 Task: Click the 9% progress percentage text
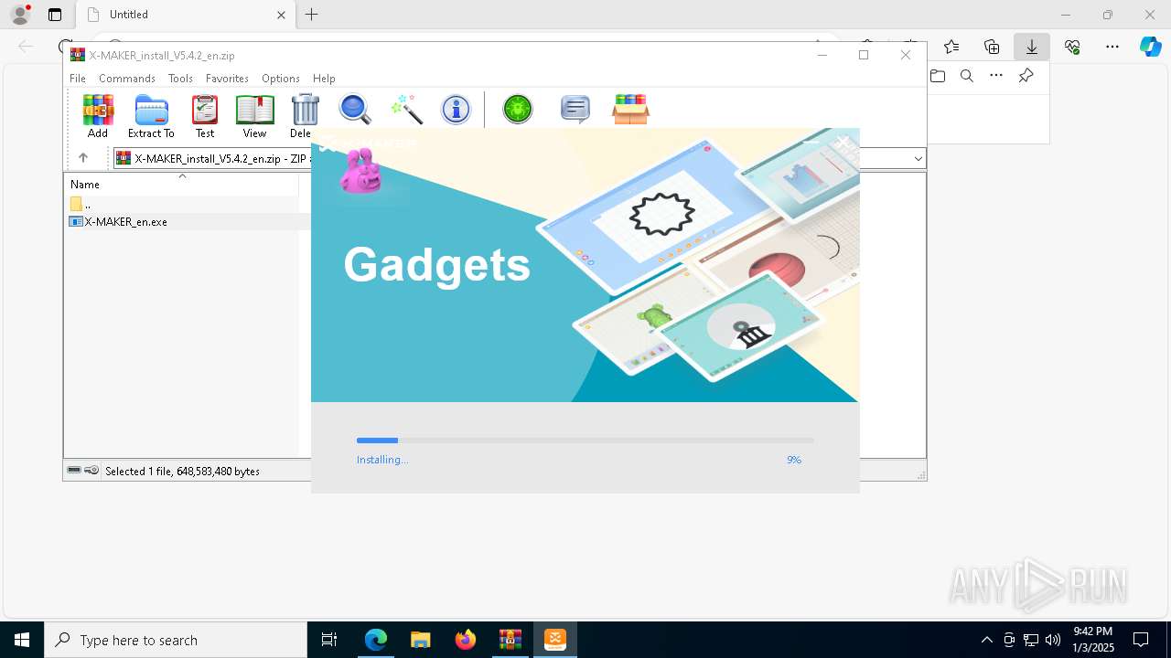click(x=794, y=460)
